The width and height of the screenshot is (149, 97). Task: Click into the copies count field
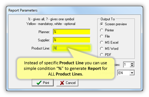point(127,65)
